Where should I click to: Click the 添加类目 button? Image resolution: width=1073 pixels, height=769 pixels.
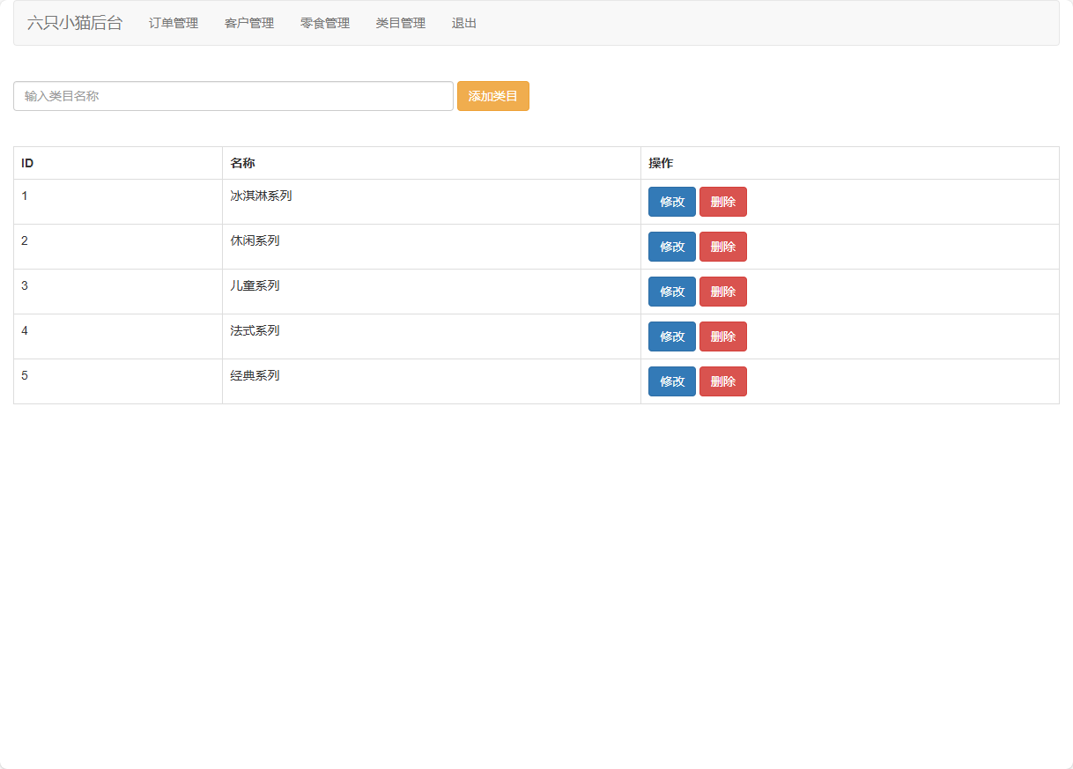click(492, 96)
